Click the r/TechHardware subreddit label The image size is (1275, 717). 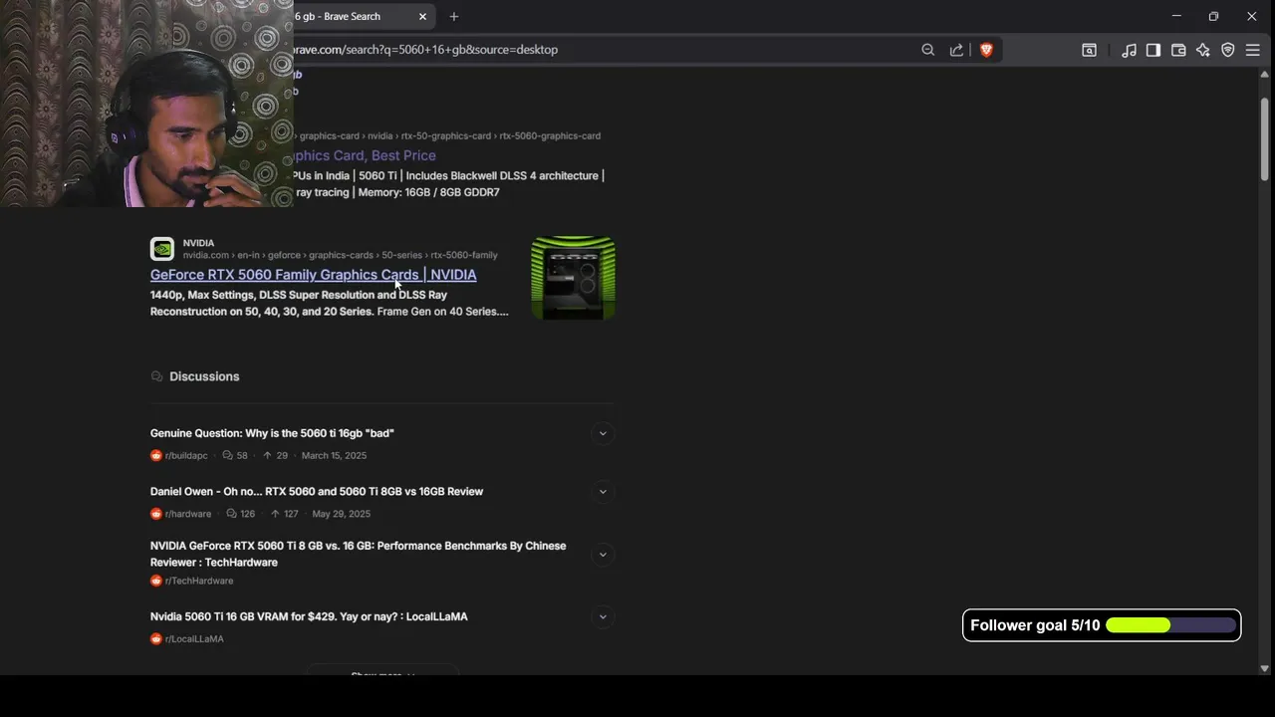pyautogui.click(x=199, y=581)
